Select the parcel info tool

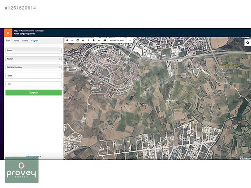click(88, 40)
